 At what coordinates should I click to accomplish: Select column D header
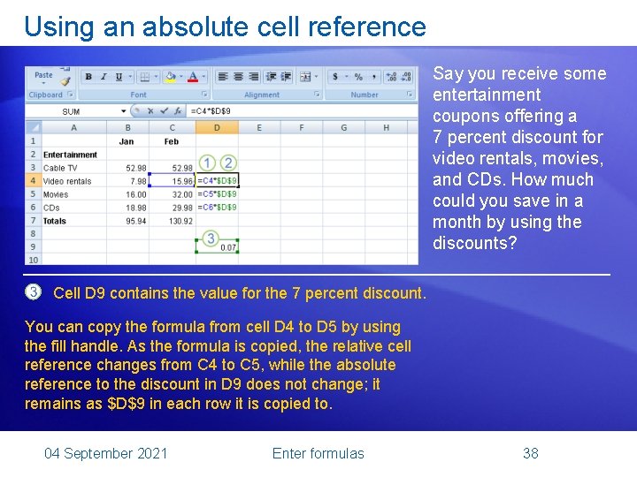(217, 128)
